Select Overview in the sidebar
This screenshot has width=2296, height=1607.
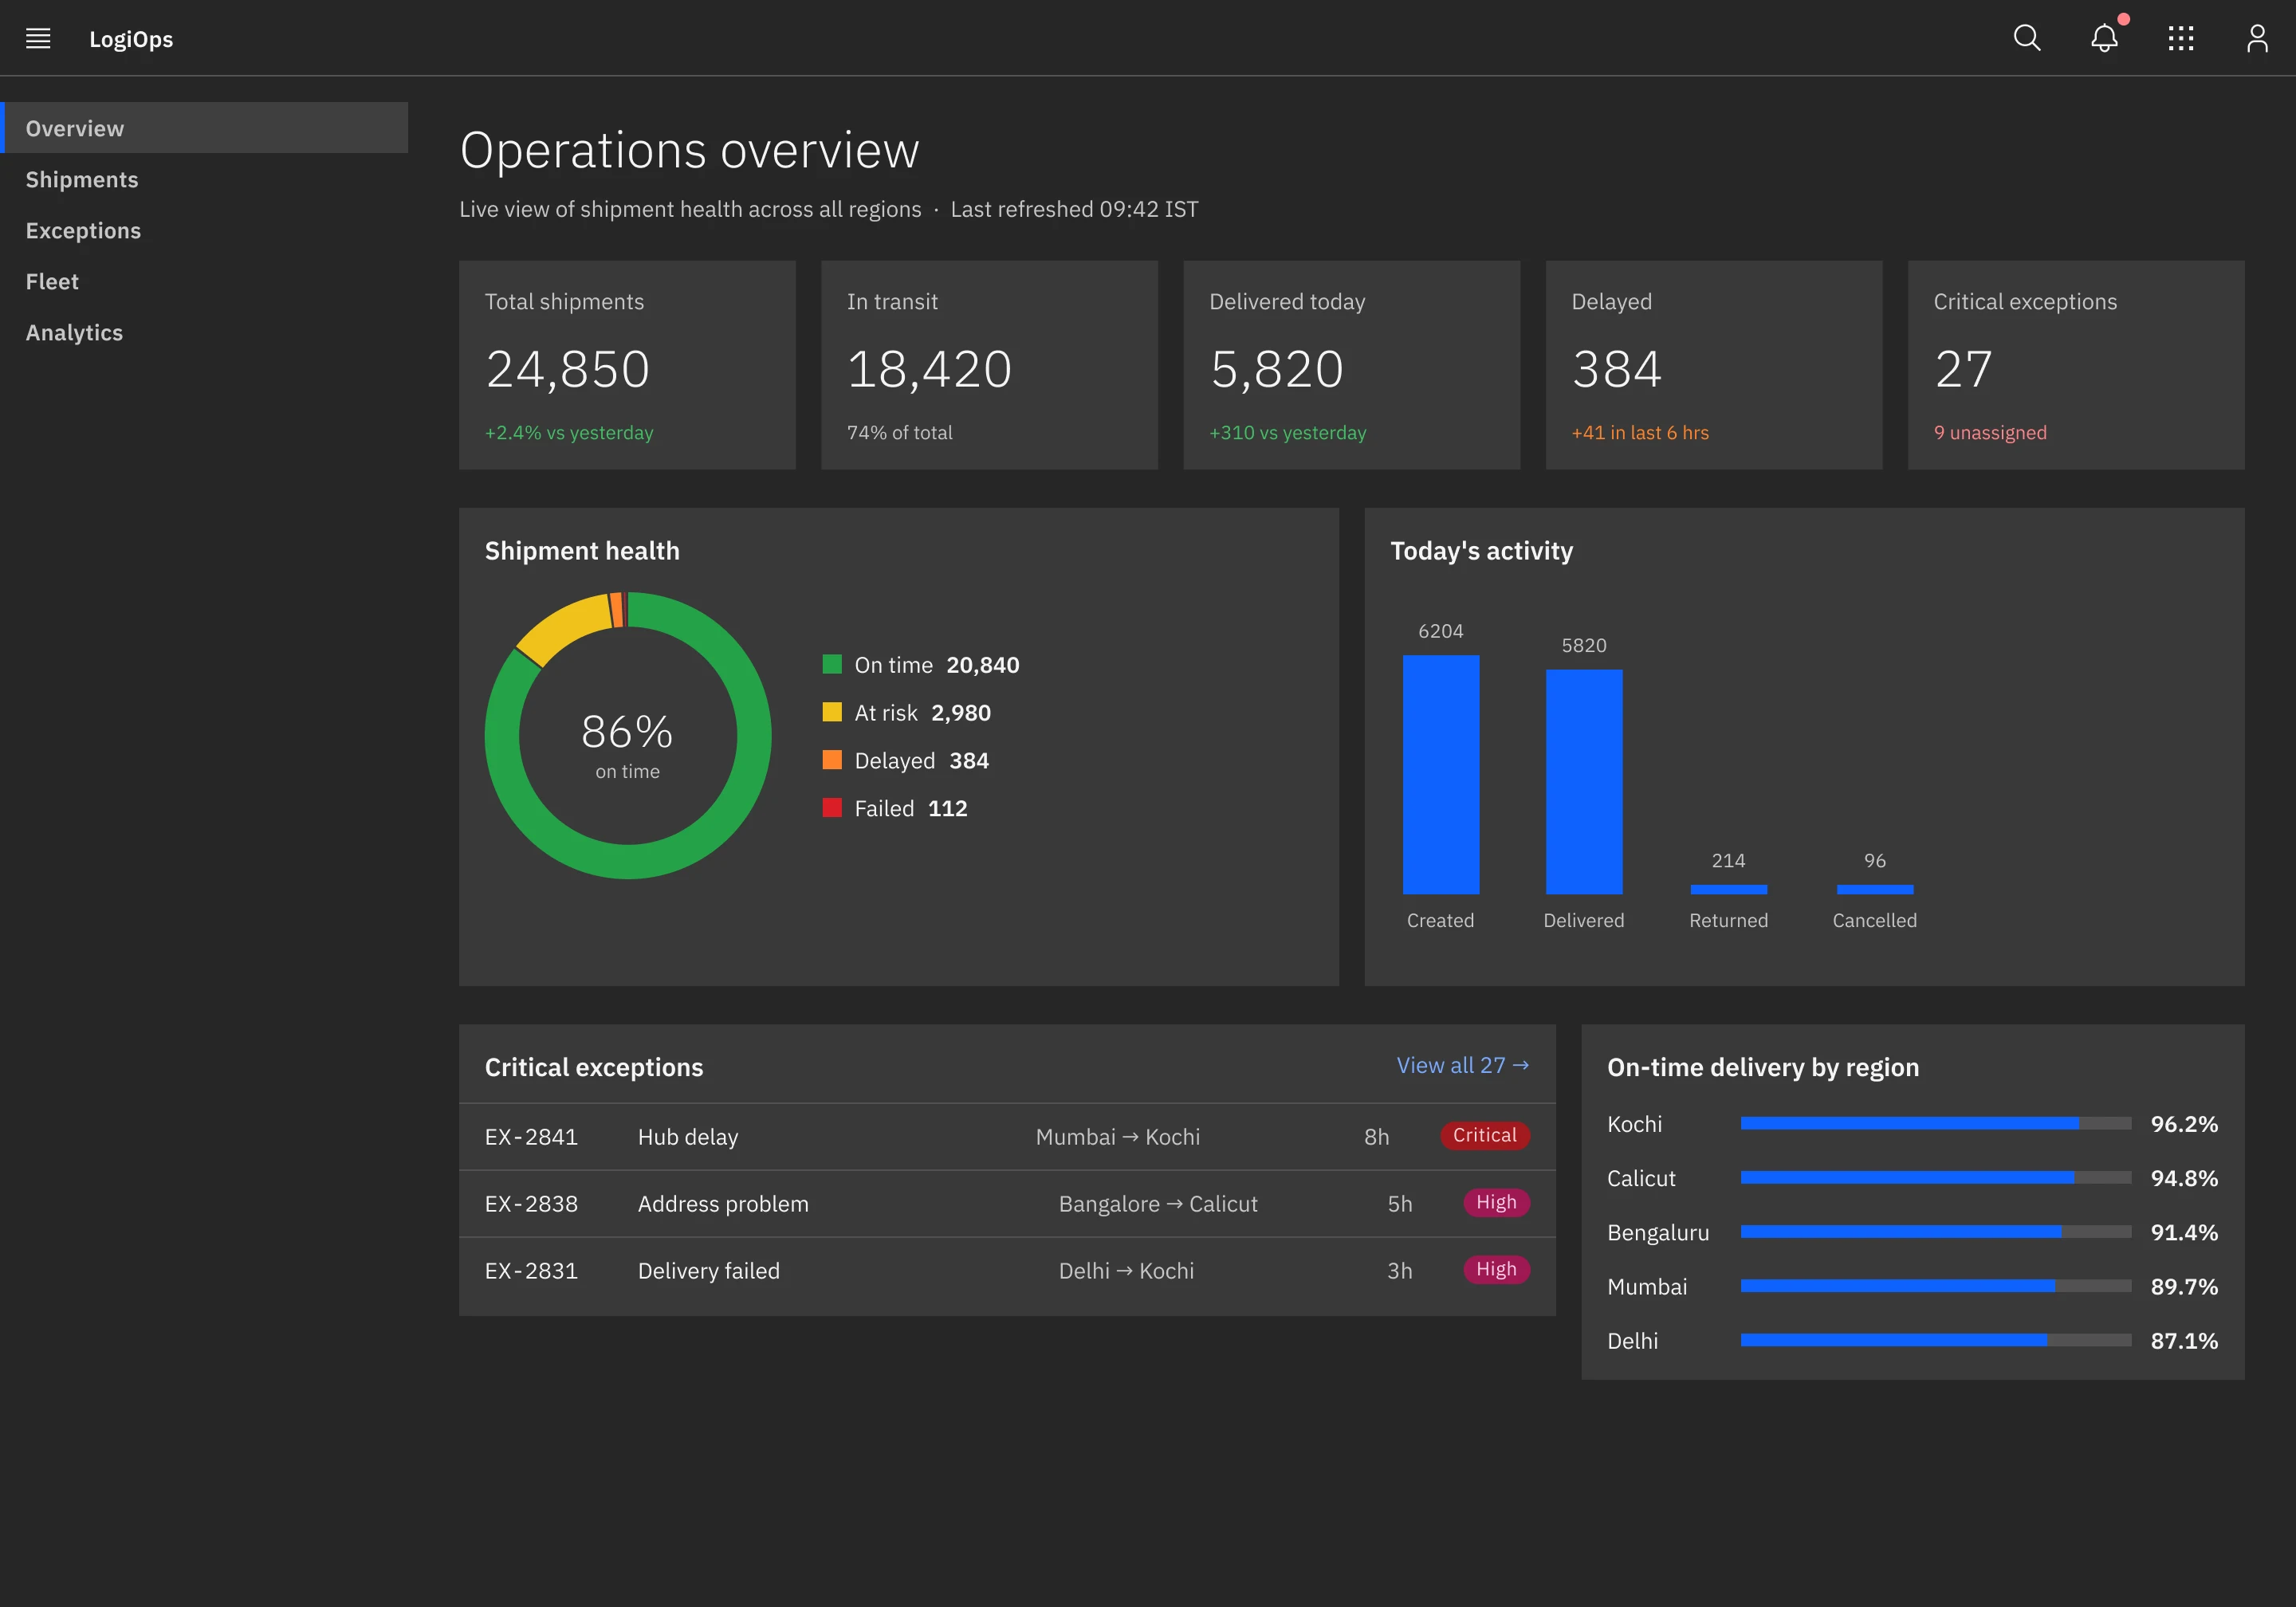(204, 128)
